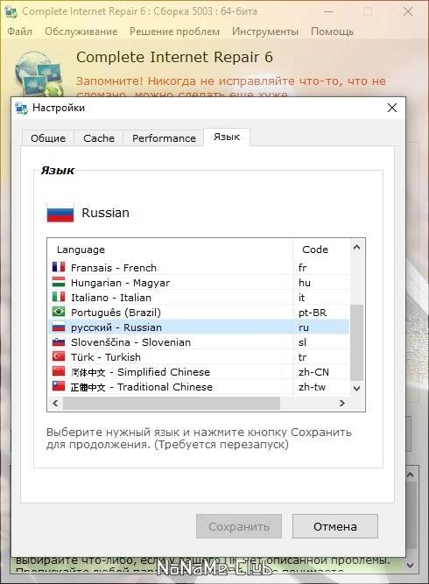Click the language list scroll down arrow

tap(356, 388)
